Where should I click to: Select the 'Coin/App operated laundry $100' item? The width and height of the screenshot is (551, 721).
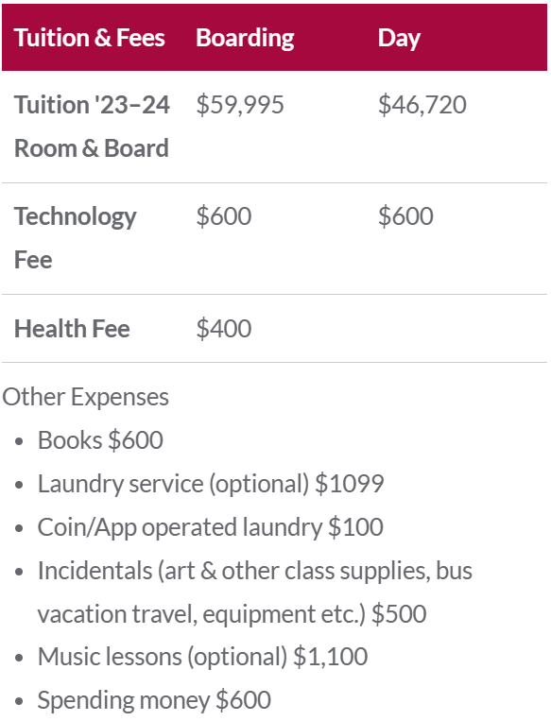[210, 527]
